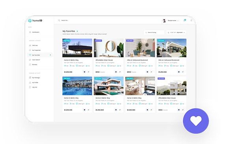Click the large purple heart badge
227x144 pixels.
click(196, 121)
